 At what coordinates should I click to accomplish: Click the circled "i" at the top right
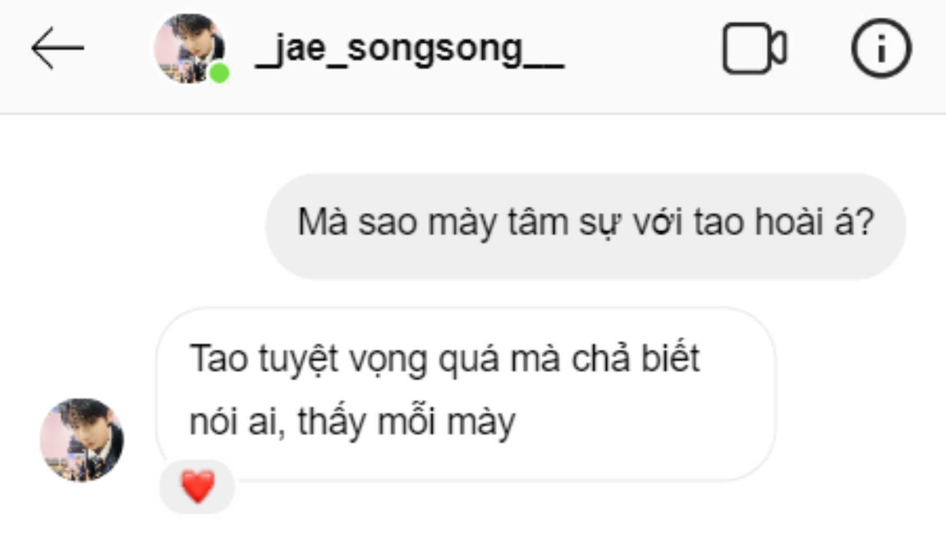[x=881, y=48]
